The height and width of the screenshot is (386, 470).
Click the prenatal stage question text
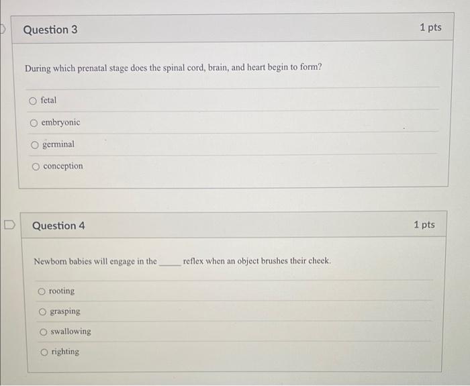(173, 68)
